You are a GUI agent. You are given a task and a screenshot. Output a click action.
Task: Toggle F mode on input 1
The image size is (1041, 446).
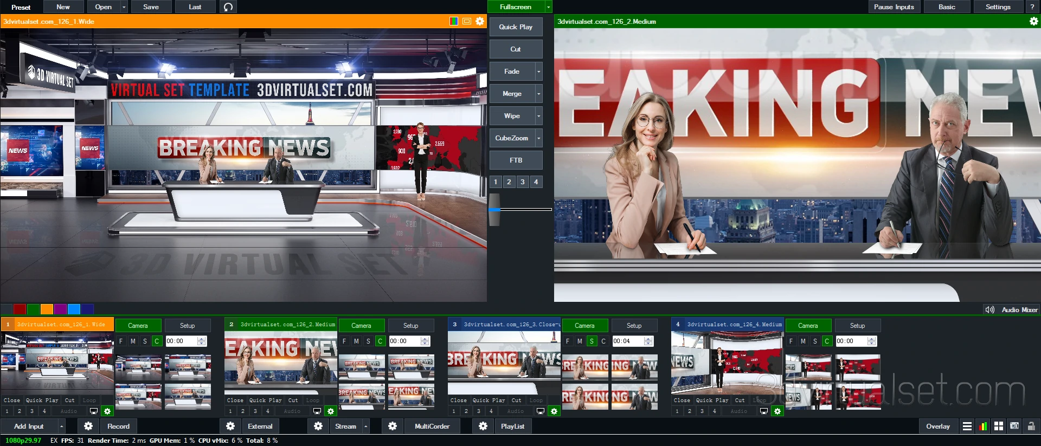pyautogui.click(x=121, y=341)
